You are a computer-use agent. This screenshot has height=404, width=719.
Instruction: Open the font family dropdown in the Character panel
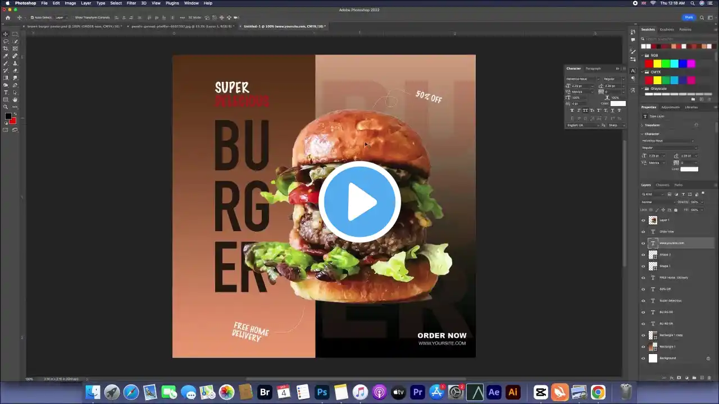[583, 79]
